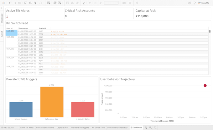The height and width of the screenshot is (130, 213).
Task: Open the pause updates dropdown arrow
Action: coord(38,3)
